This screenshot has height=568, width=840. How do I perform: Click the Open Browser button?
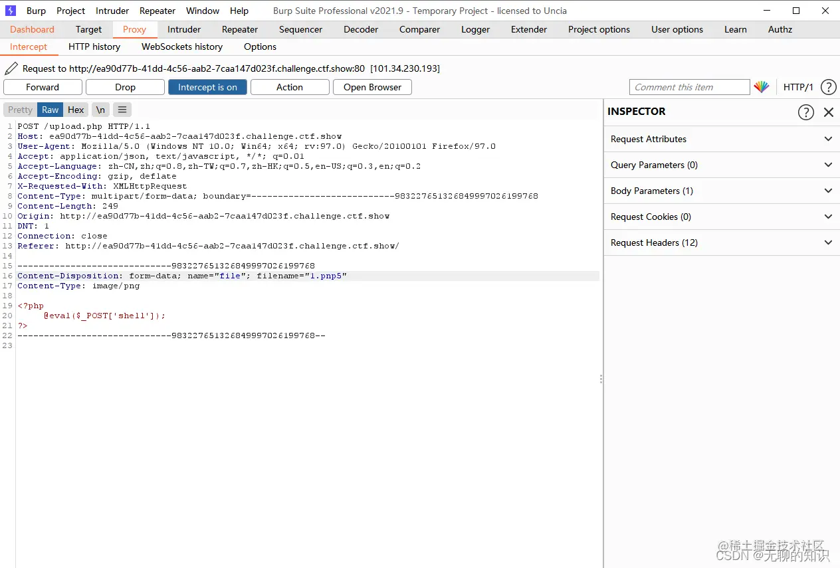point(372,87)
